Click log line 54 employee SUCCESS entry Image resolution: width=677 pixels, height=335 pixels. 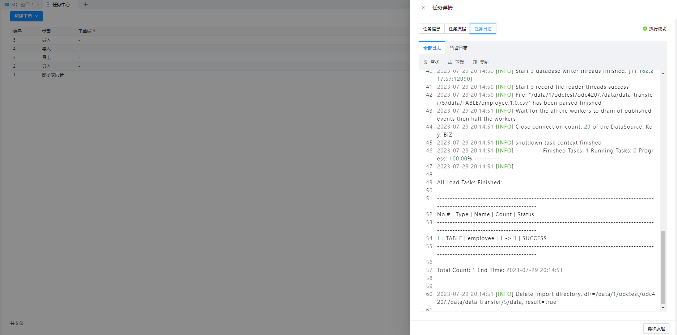pos(492,238)
